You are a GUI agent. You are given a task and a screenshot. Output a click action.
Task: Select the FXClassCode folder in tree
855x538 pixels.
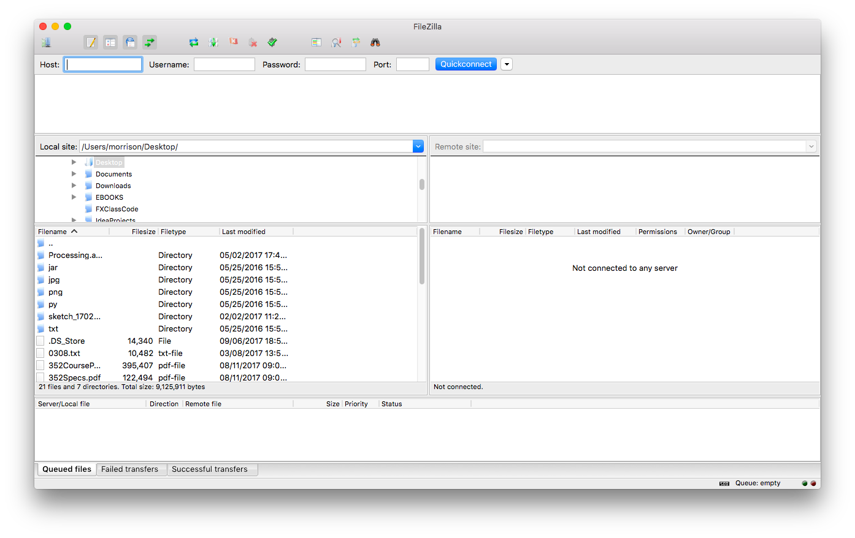[117, 209]
